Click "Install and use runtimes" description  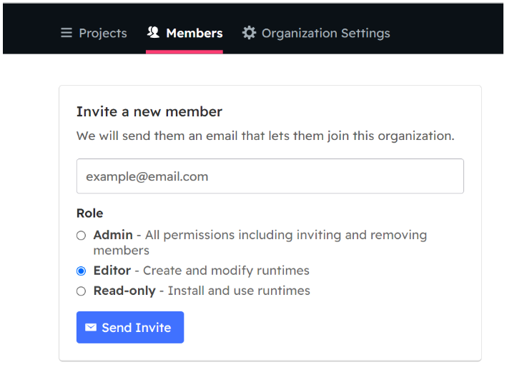coord(239,291)
